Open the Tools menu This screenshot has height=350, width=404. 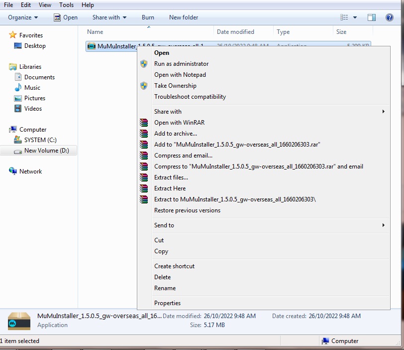tap(66, 5)
